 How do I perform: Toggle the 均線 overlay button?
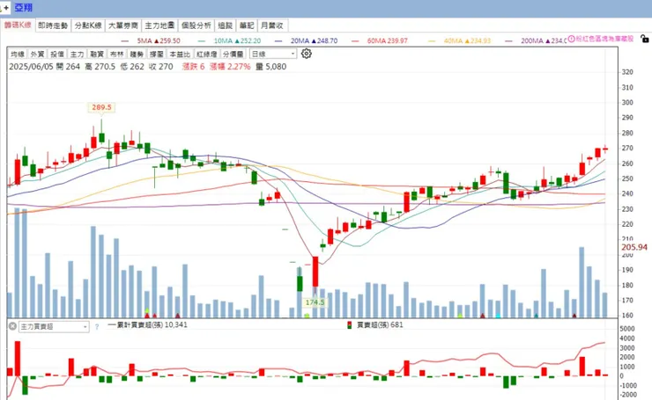(x=18, y=54)
